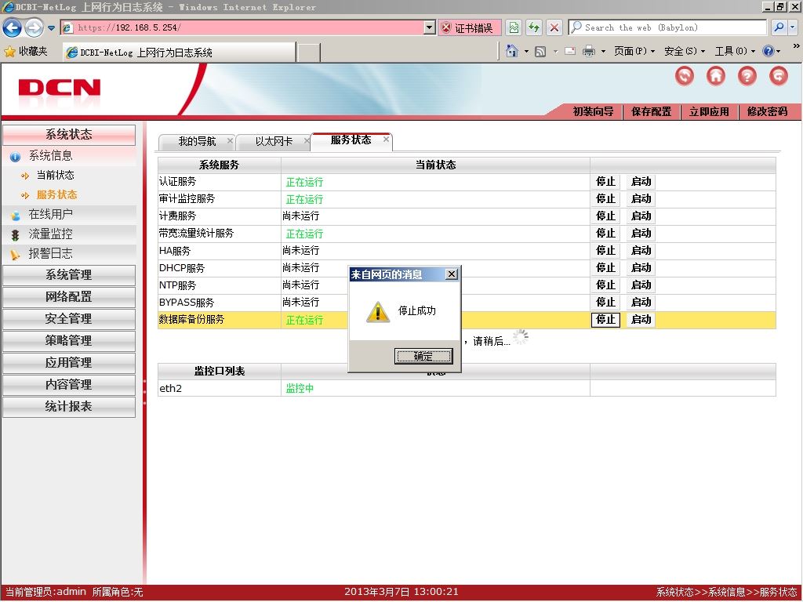This screenshot has width=803, height=602.
Task: Open the 页面(P) menu
Action: tap(634, 51)
